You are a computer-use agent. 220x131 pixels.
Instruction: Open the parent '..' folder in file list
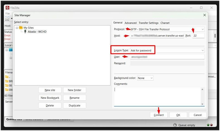point(8,77)
